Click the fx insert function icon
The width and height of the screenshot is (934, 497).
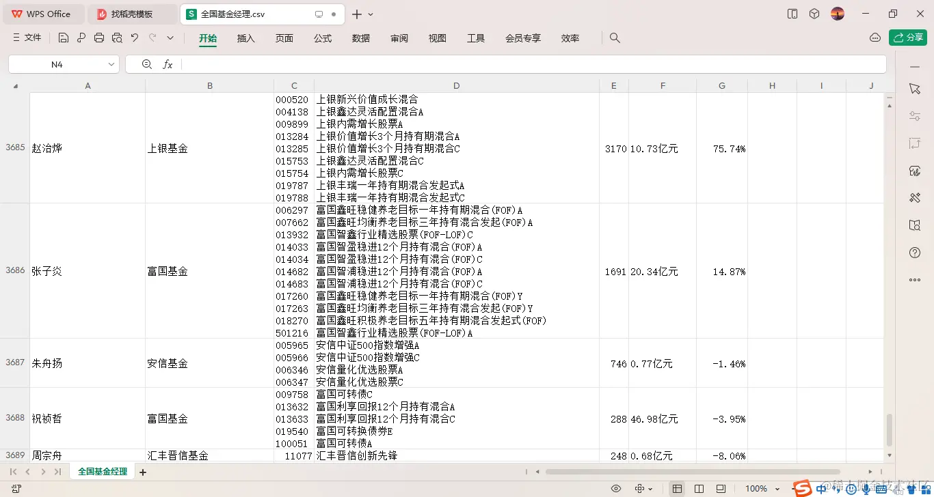click(x=168, y=64)
